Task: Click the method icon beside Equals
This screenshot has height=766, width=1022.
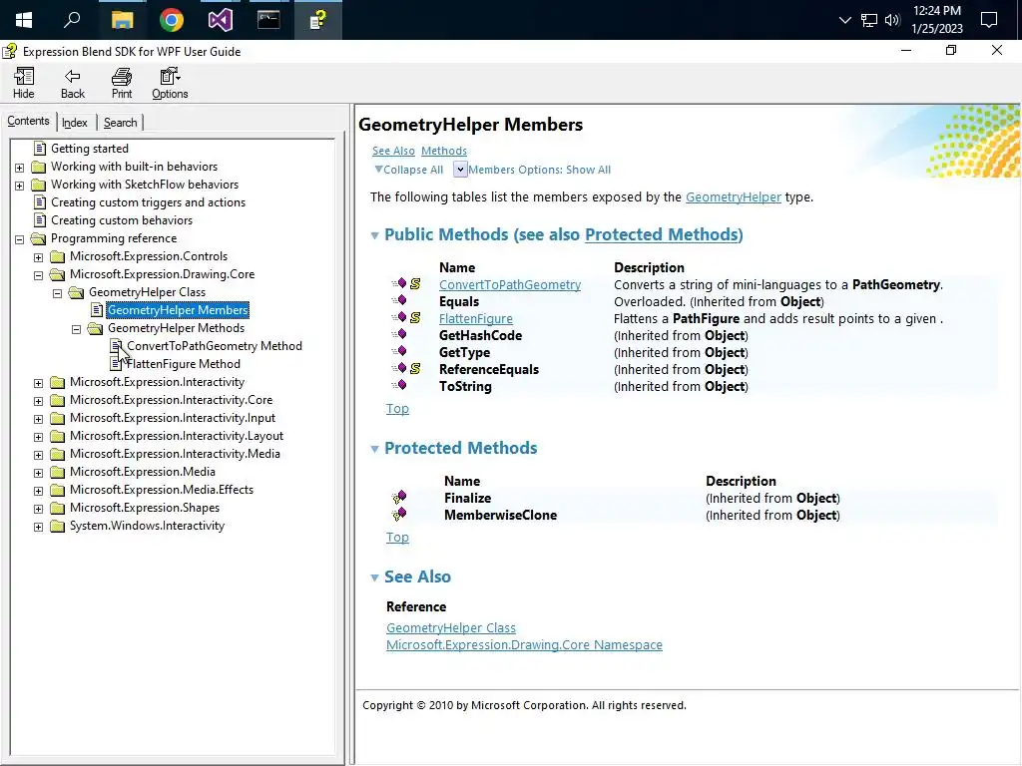Action: coord(399,300)
